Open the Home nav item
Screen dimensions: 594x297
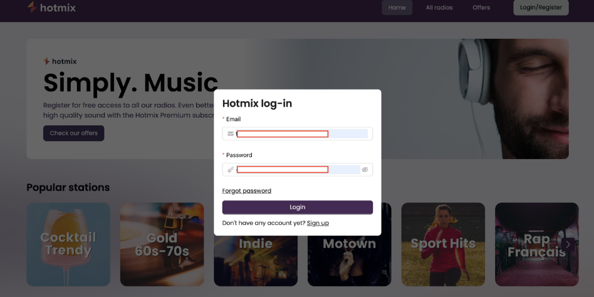click(x=397, y=8)
